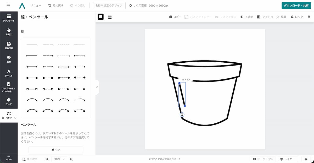Click the ダウンロード・共有 button
This screenshot has width=314, height=163.
click(x=296, y=6)
